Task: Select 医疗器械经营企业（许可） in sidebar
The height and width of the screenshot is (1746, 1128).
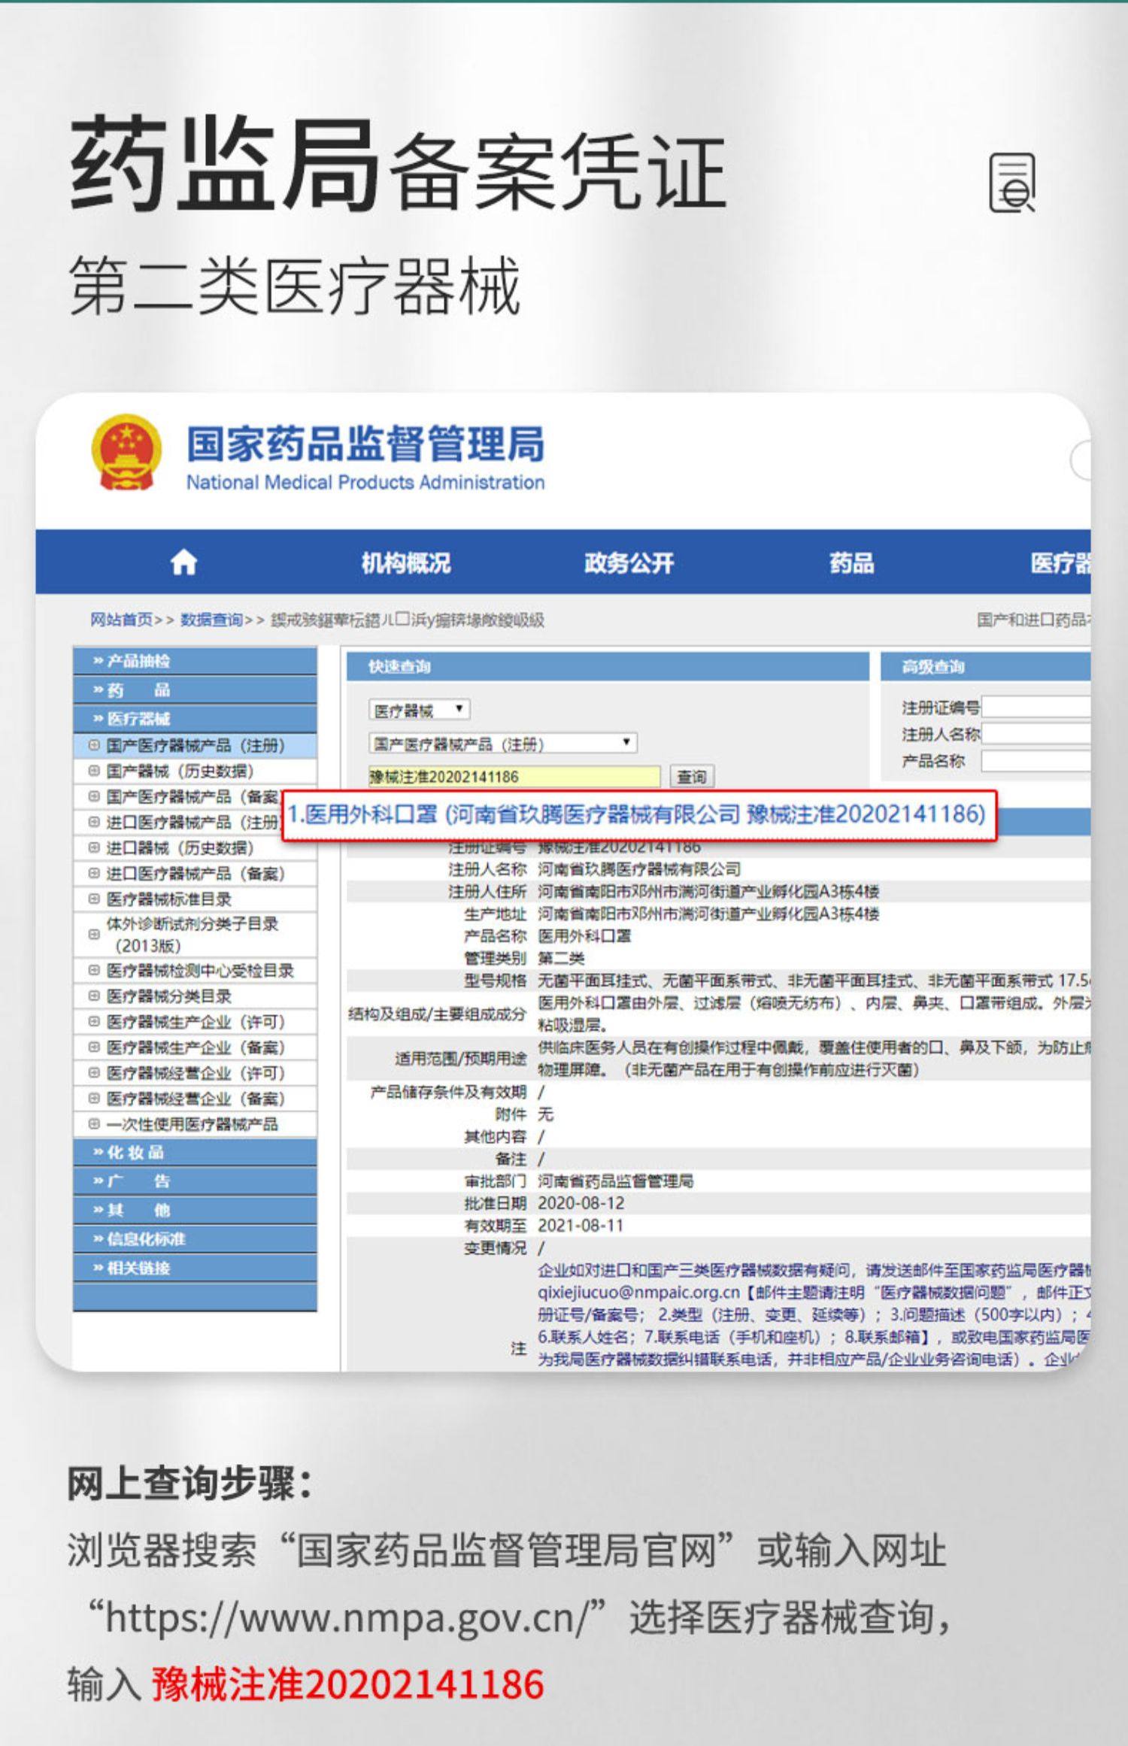Action: tap(195, 1072)
